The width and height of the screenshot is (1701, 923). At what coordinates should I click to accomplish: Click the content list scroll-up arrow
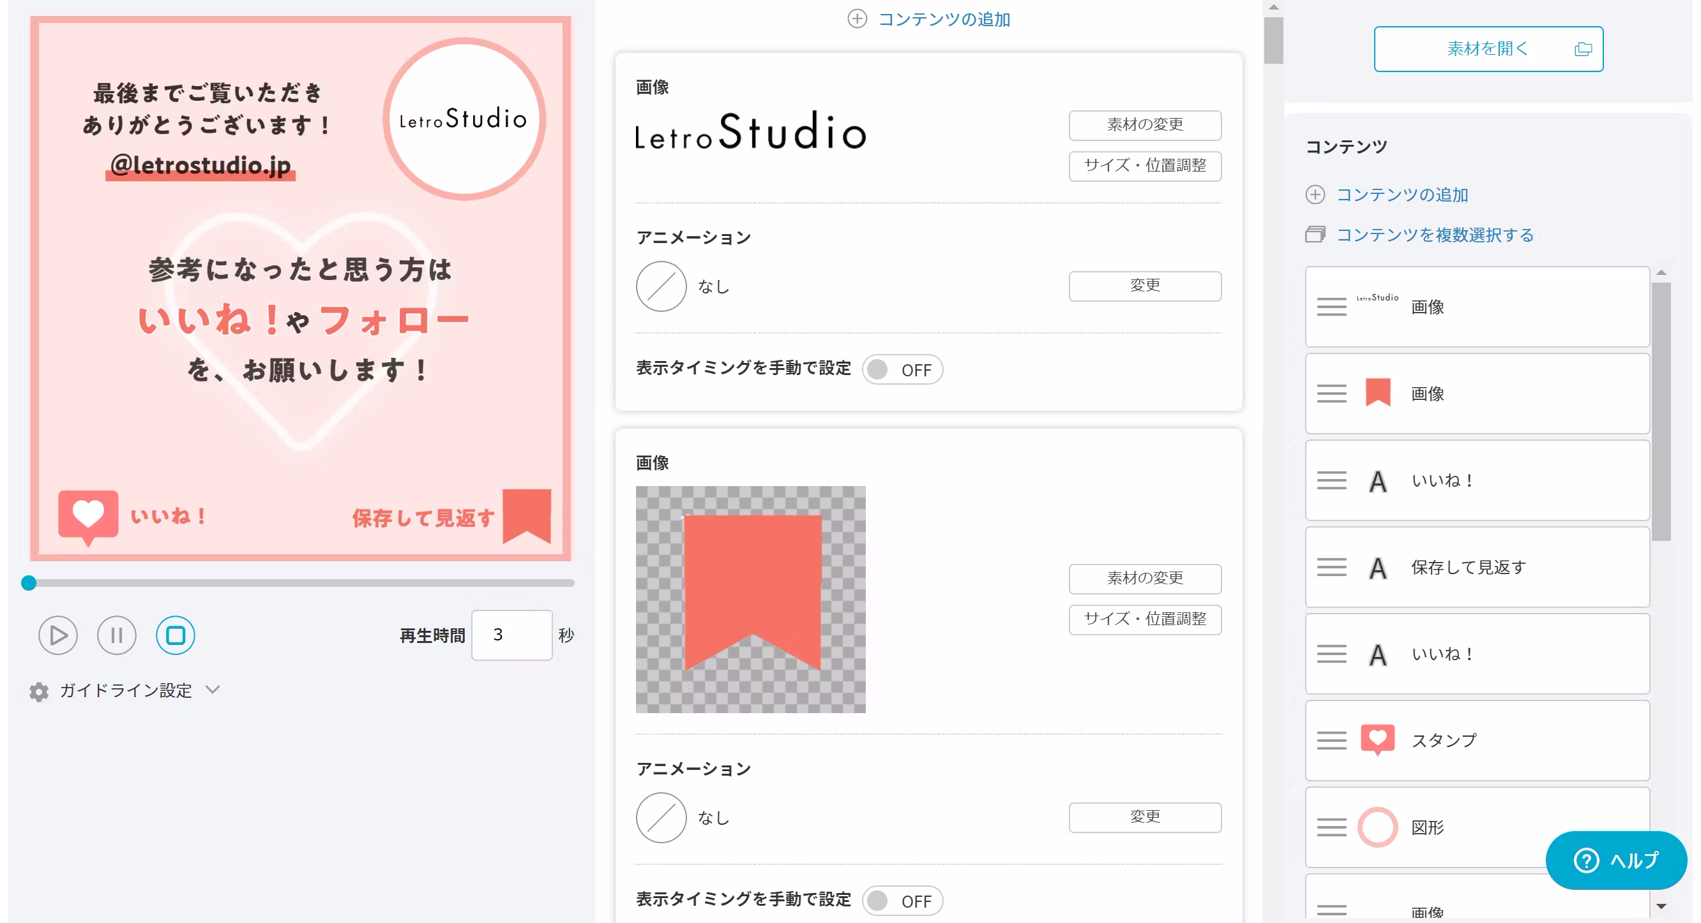click(x=1661, y=272)
